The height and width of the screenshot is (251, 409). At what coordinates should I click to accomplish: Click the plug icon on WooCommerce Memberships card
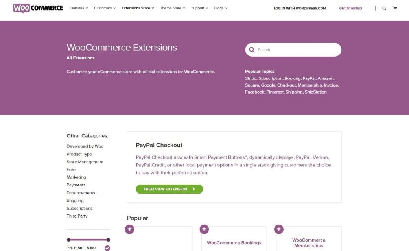279,229
